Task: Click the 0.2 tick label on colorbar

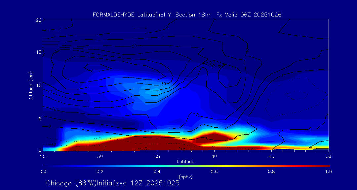Action: coord(100,172)
